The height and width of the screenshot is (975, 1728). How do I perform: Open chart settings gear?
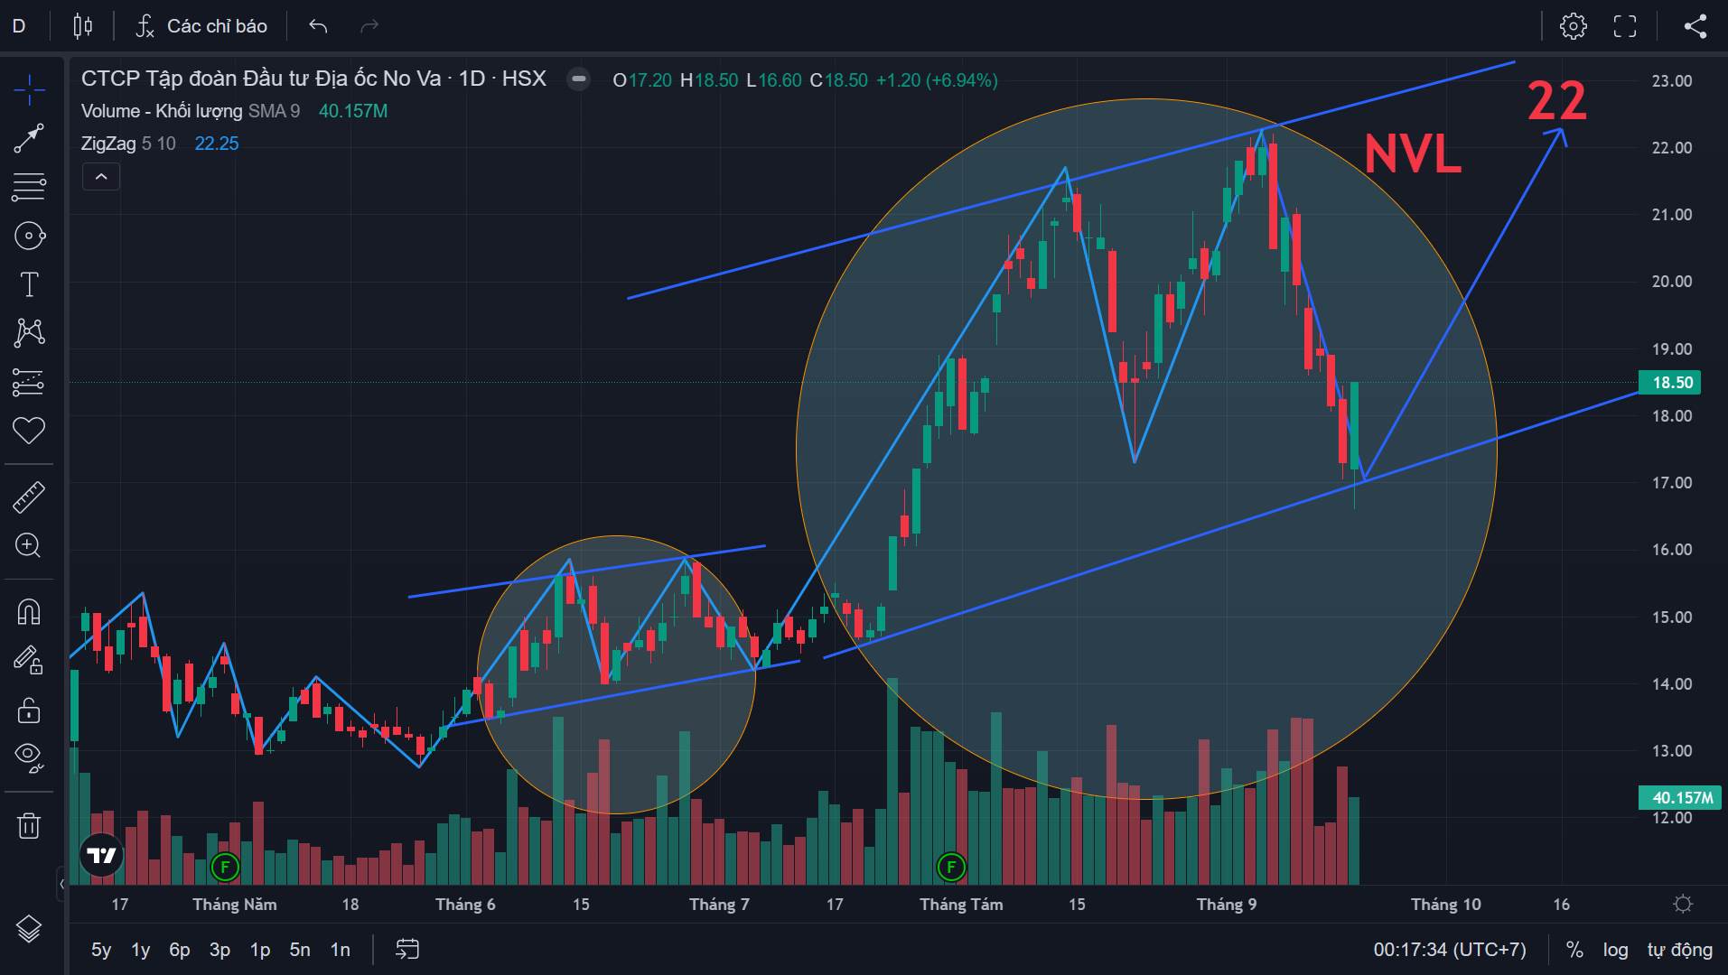1574,26
